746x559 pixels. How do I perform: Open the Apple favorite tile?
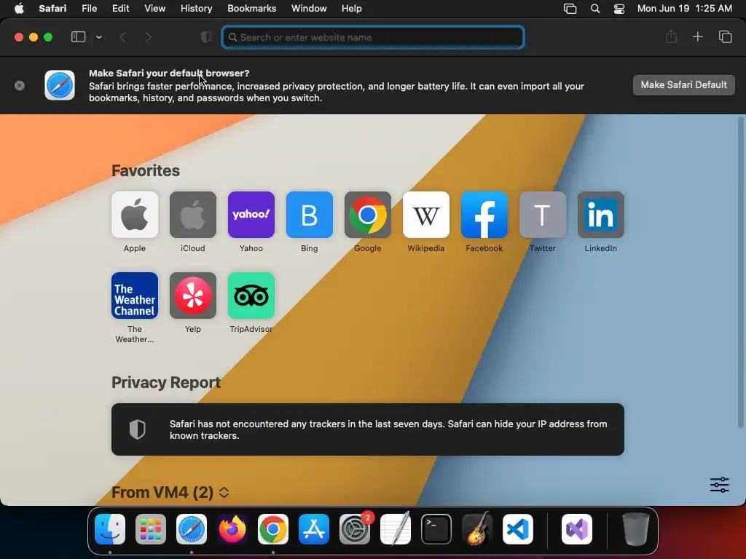pyautogui.click(x=135, y=215)
